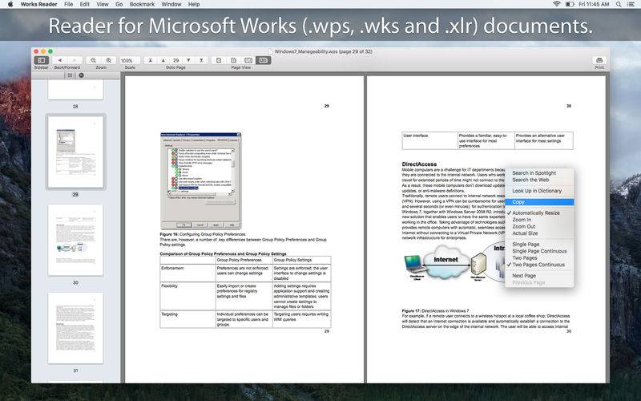Select page 28 thumbnail in sidebar

pos(75,90)
